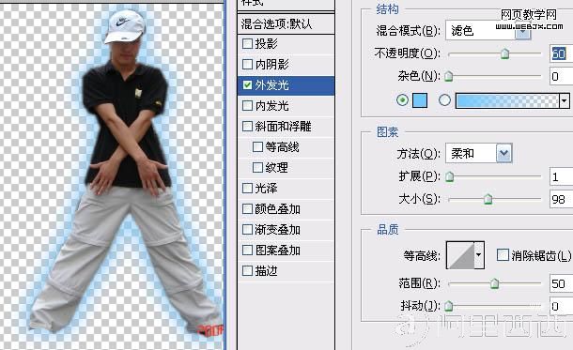
Task: Select the 投影 style row label
Action: [267, 44]
